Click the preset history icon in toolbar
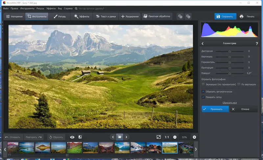263x160 pixels. 188,16
